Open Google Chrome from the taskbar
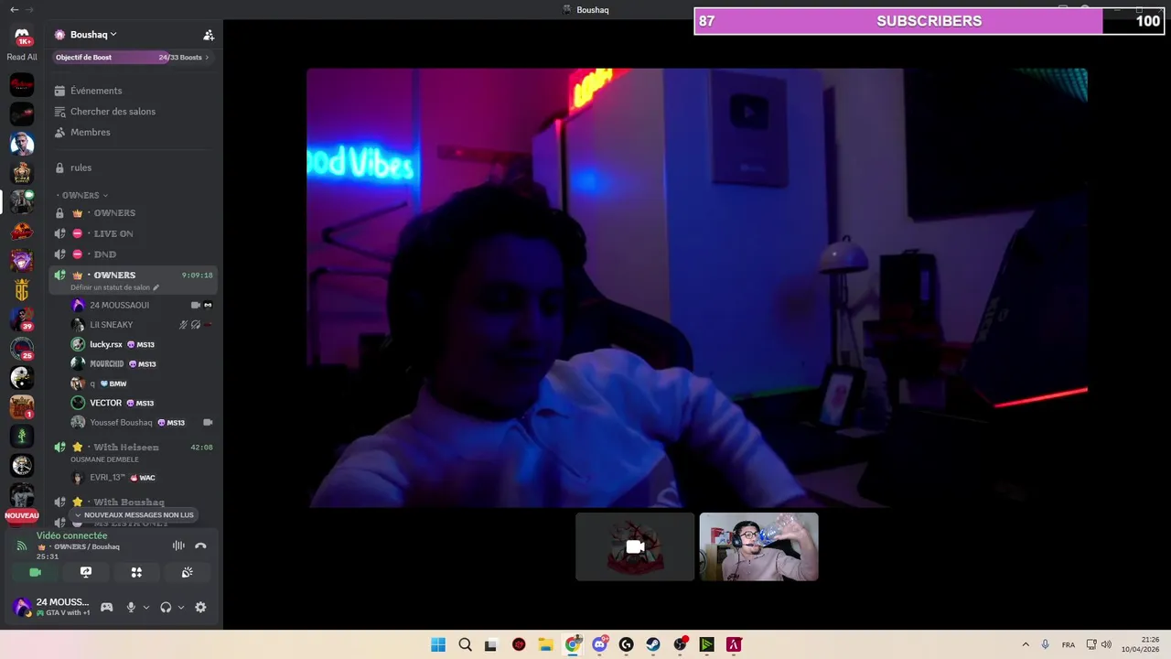 [x=573, y=644]
